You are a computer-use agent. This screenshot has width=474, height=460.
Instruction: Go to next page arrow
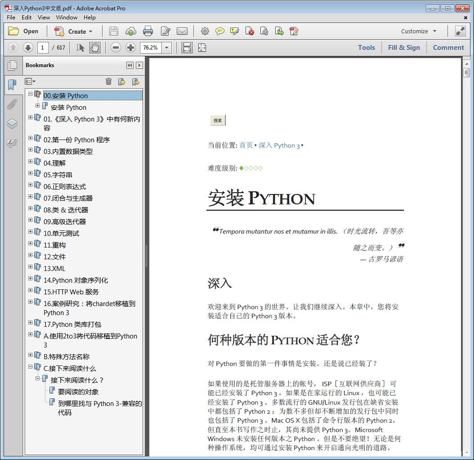coord(28,47)
